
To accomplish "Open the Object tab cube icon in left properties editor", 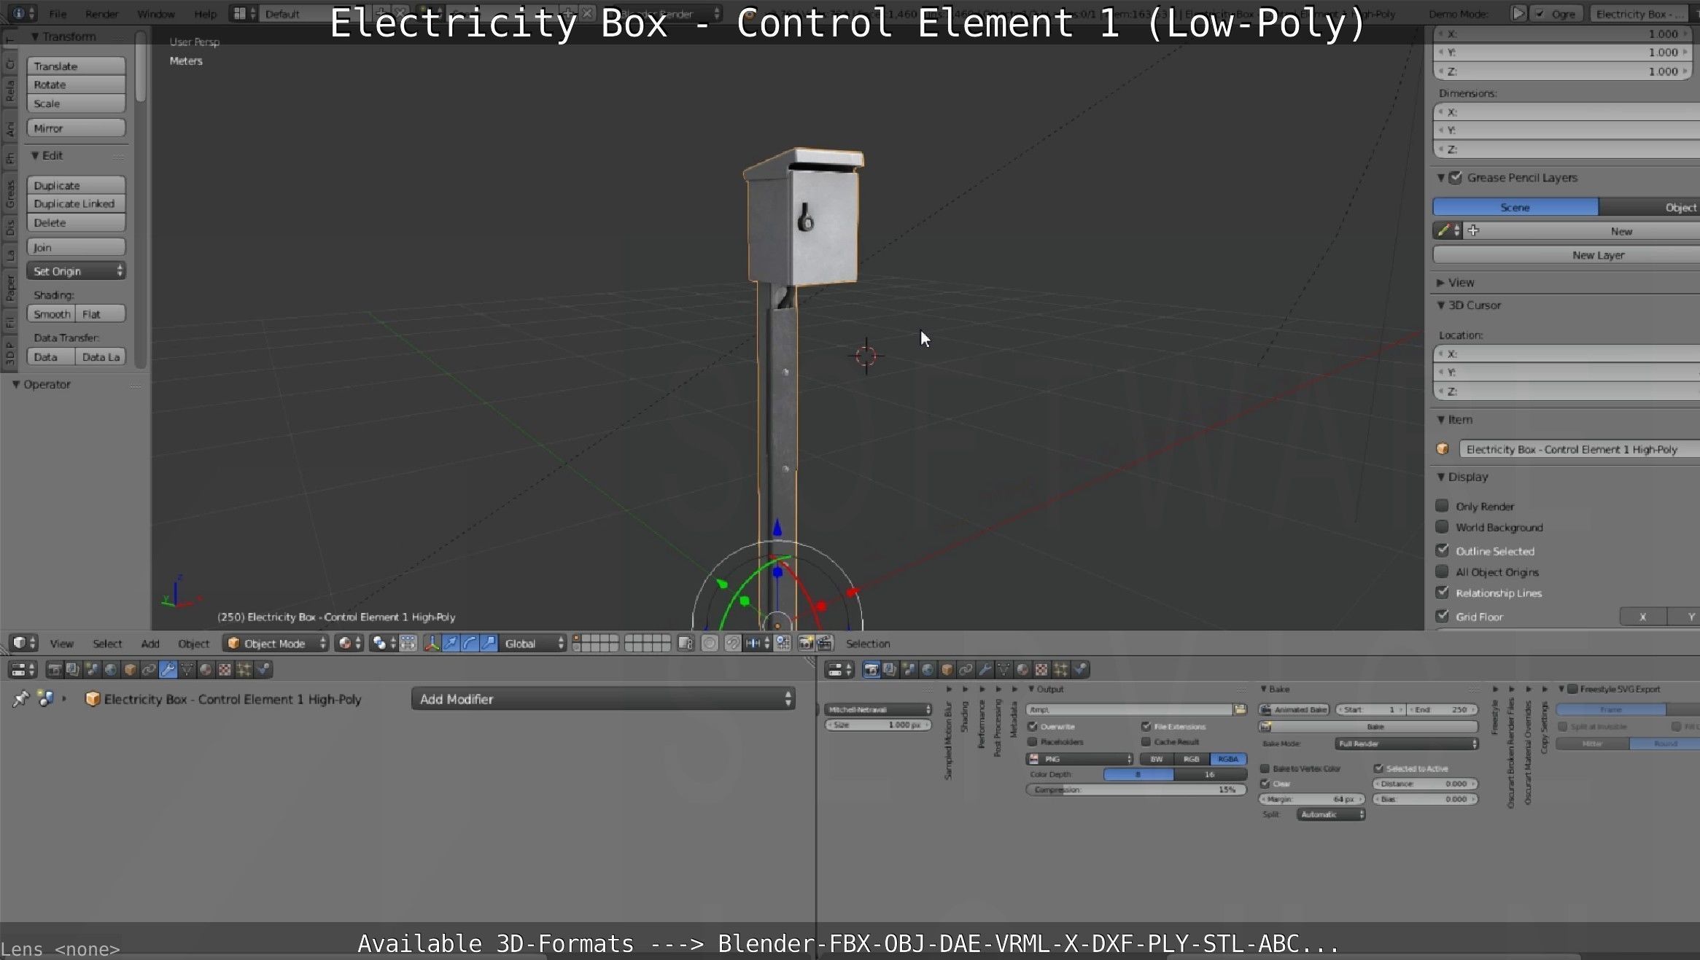I will pos(130,669).
